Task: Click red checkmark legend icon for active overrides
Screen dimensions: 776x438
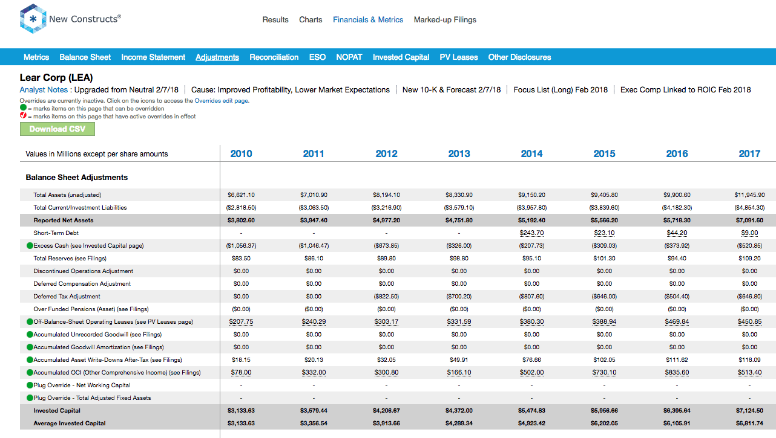Action: [x=23, y=116]
